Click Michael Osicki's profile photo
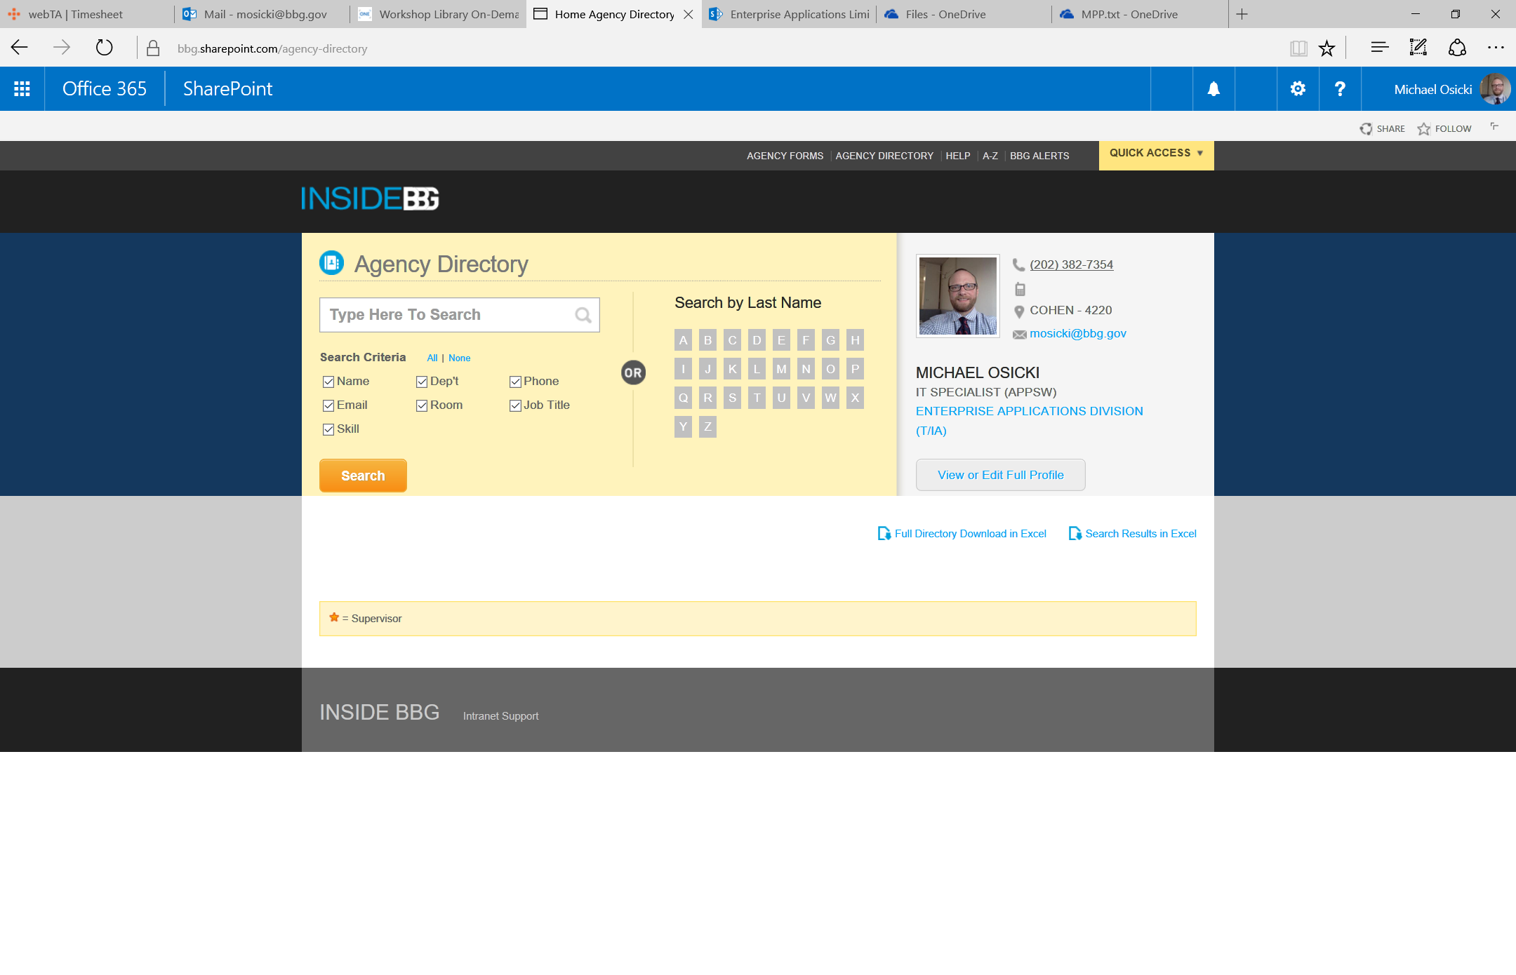This screenshot has height=975, width=1516. pyautogui.click(x=958, y=296)
